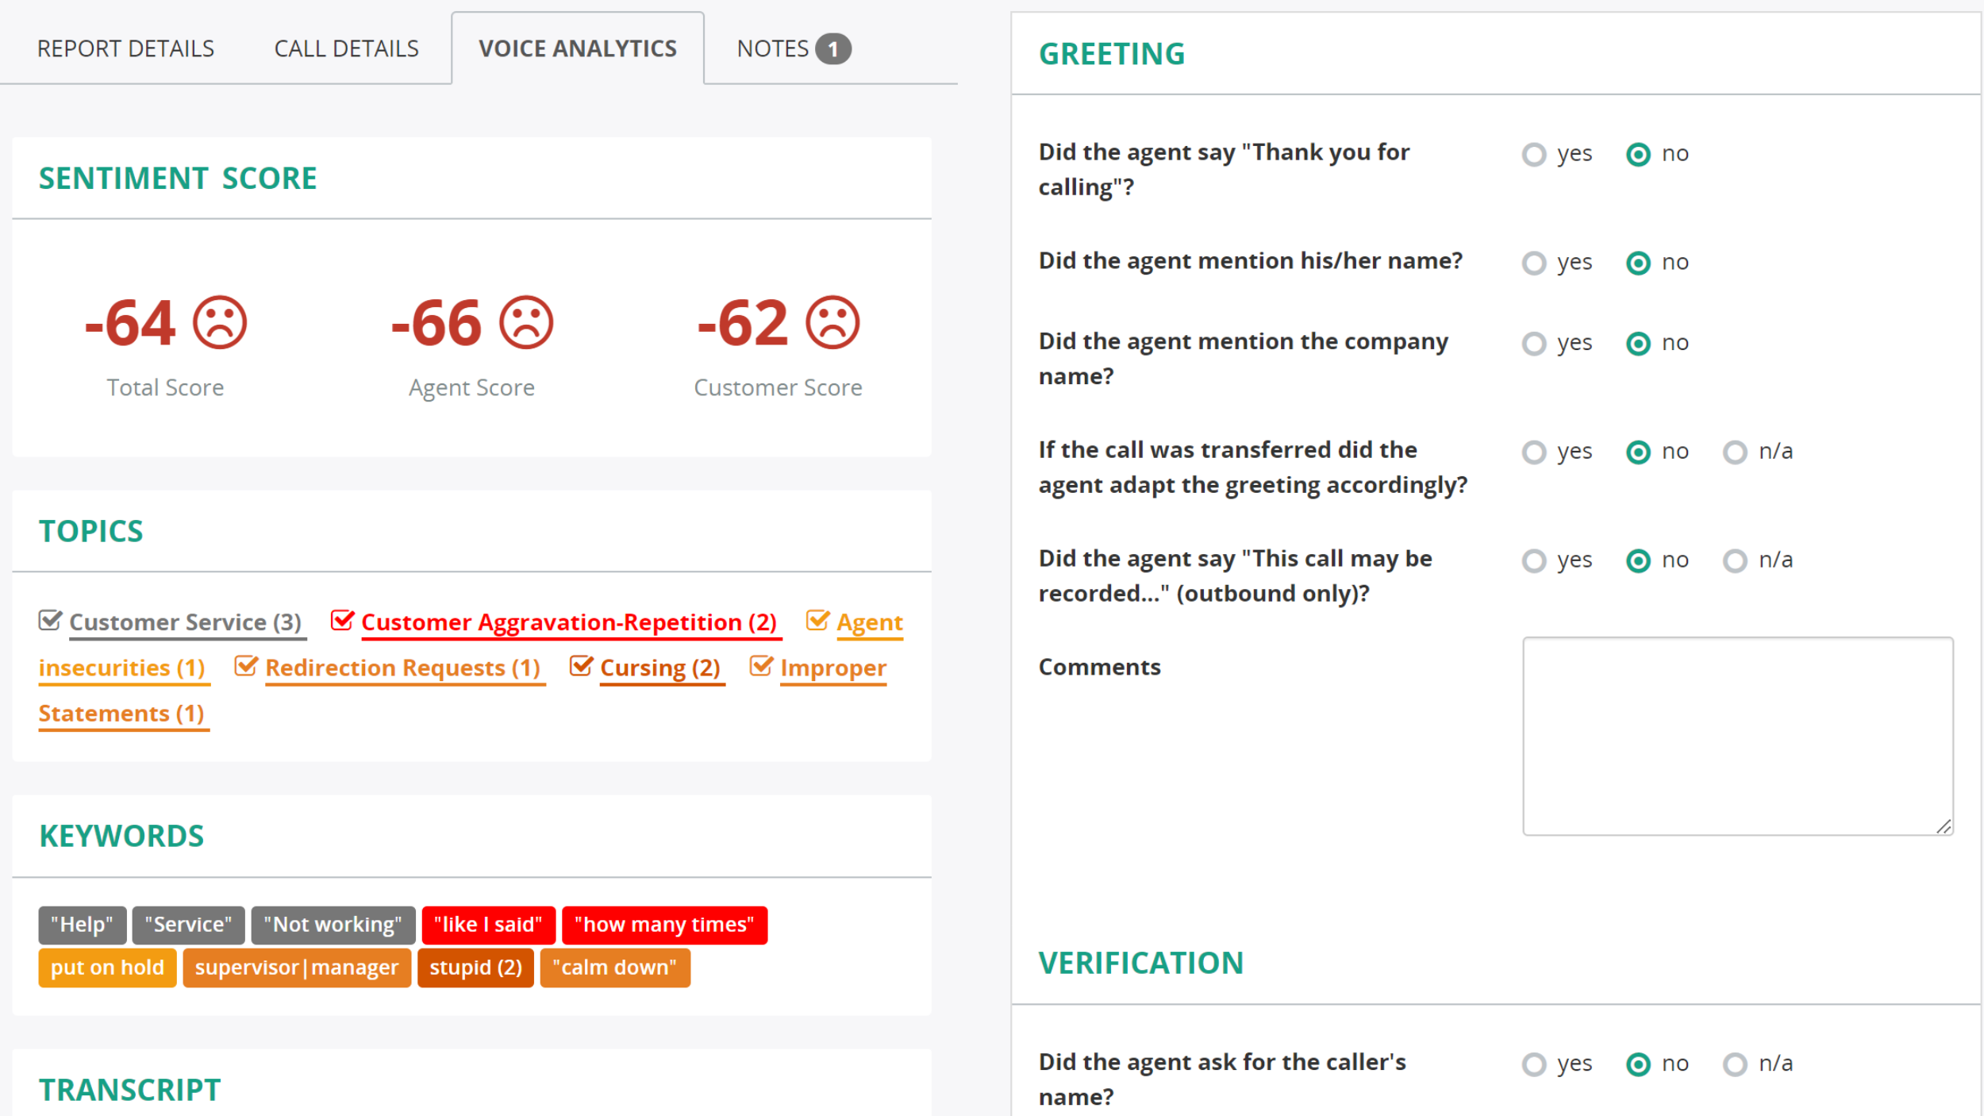Click the Total Score sad face icon
This screenshot has width=1984, height=1116.
tap(220, 322)
